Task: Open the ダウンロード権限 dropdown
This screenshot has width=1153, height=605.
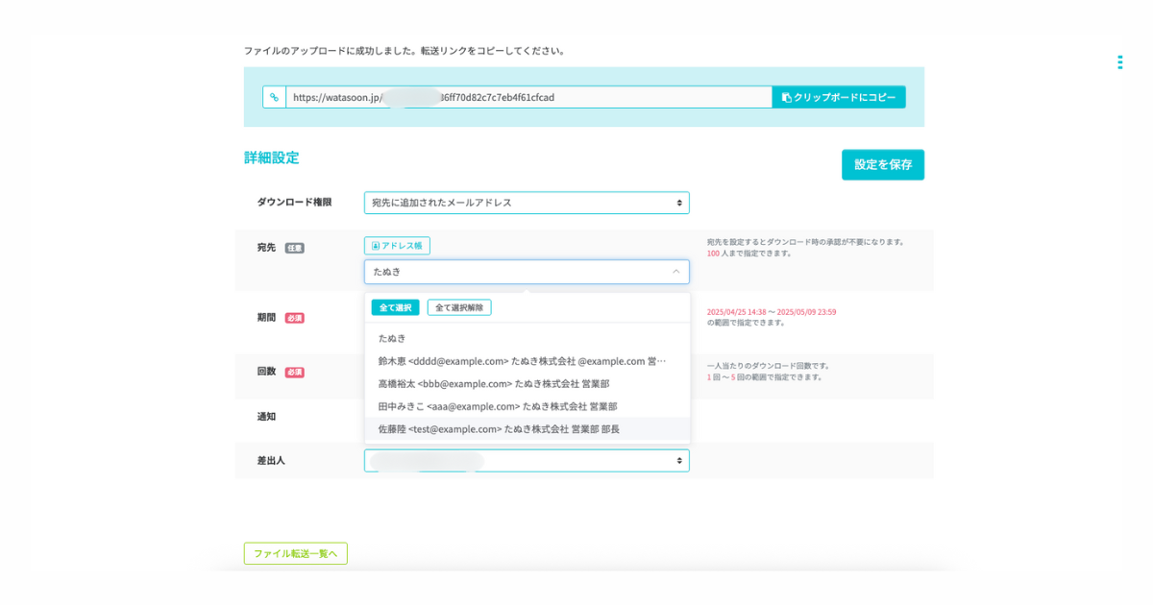Action: tap(527, 203)
